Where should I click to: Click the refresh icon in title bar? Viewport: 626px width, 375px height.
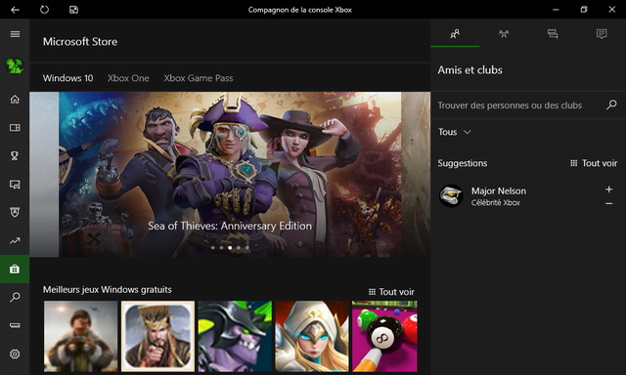[x=44, y=10]
